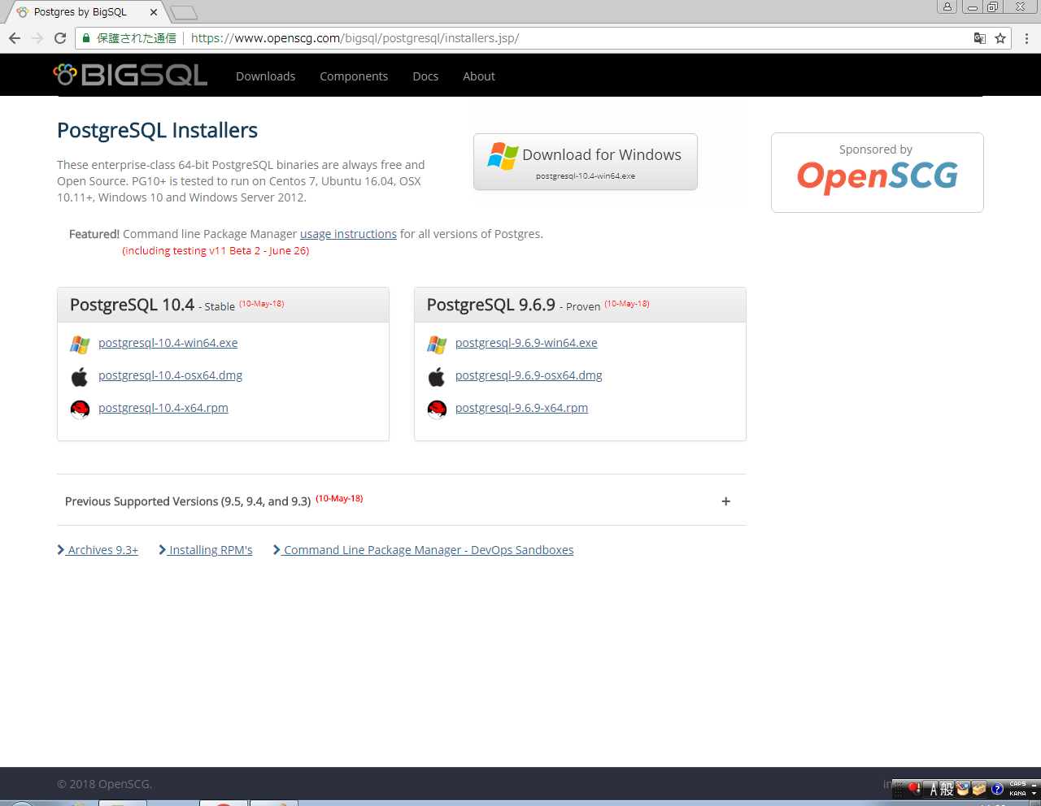1041x806 pixels.
Task: Click the BigSQL logo in header
Action: click(130, 75)
